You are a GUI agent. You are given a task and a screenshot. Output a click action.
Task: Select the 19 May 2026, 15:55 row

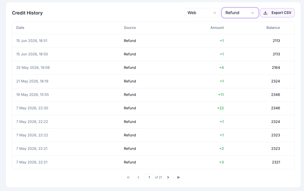[153, 95]
